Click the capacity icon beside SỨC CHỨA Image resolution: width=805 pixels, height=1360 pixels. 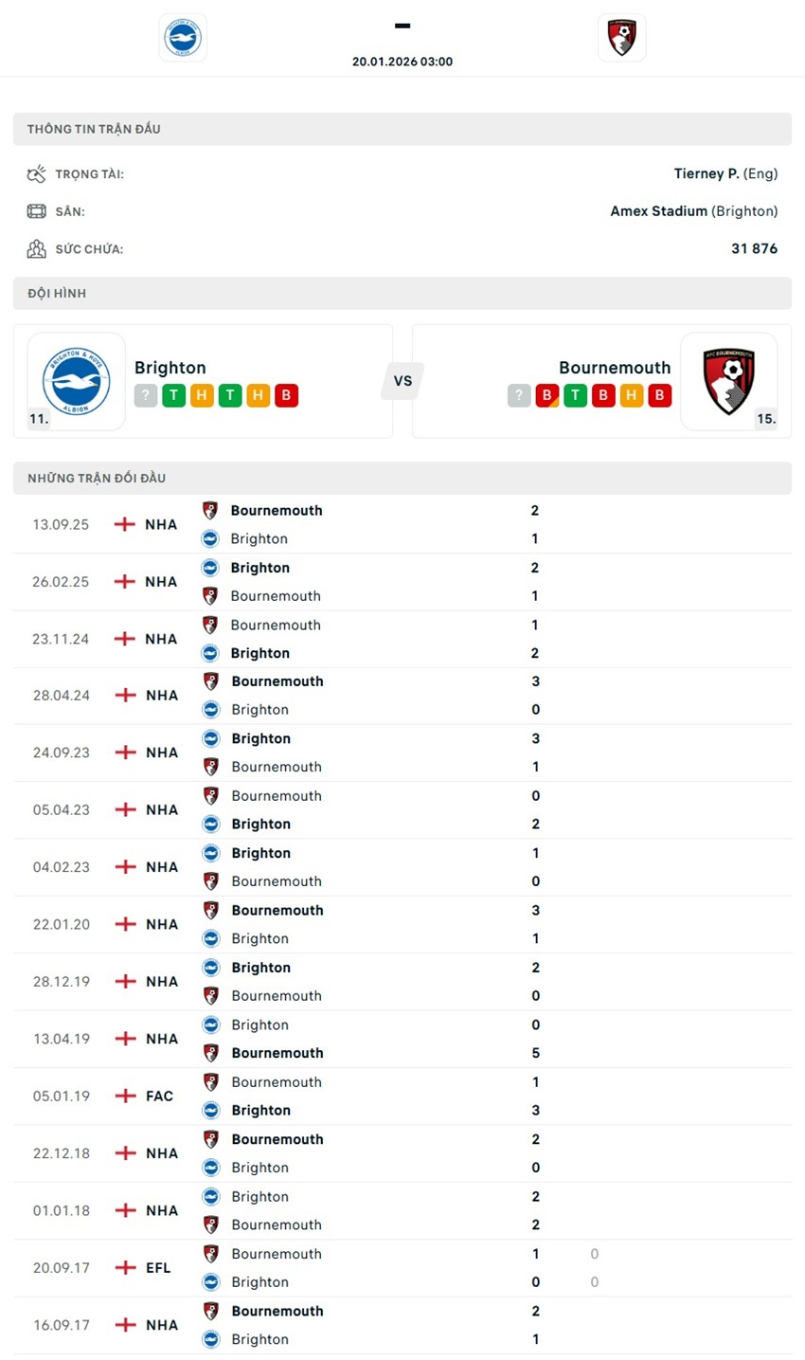coord(36,248)
